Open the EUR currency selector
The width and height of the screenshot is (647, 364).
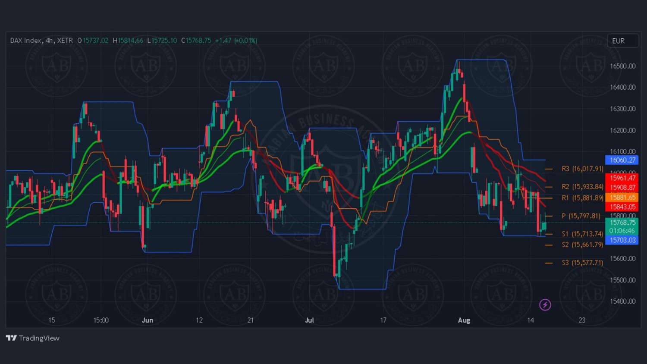(x=622, y=41)
